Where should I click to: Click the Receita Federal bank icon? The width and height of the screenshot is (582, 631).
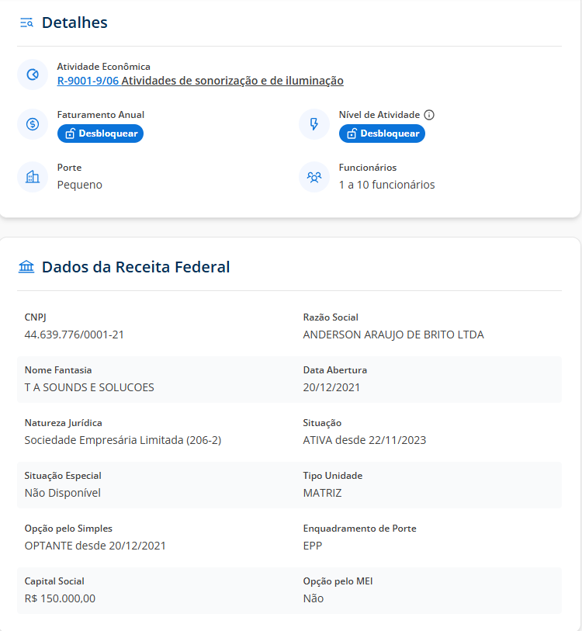[26, 267]
